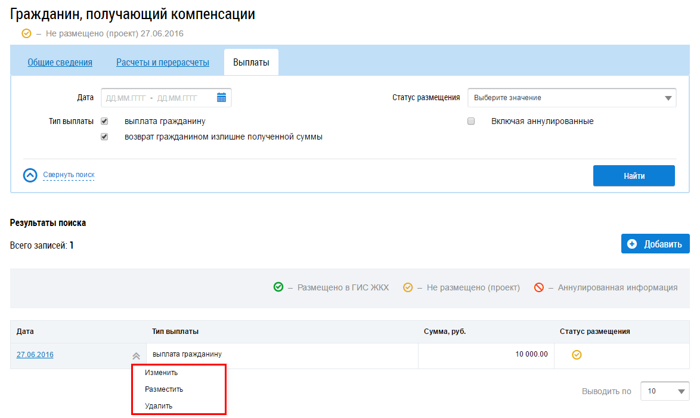Switch to the 'Общие сведения' tab
The width and height of the screenshot is (700, 418).
[x=60, y=63]
